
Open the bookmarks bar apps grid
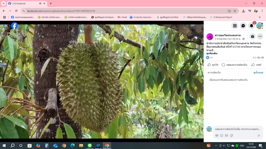click(5, 17)
